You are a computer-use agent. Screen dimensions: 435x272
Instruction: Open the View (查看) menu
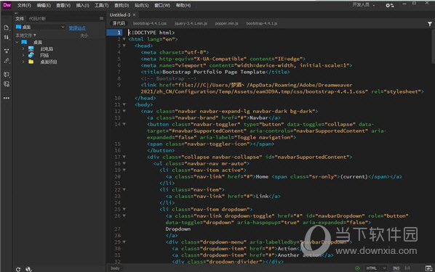(63, 5)
